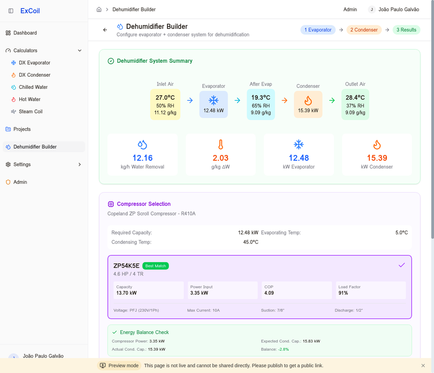This screenshot has height=373, width=434.
Task: Open the Chilled Water calculator
Action: coord(33,87)
